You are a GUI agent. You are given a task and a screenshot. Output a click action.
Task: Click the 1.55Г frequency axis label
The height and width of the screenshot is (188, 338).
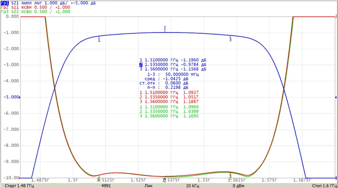tap(204, 180)
